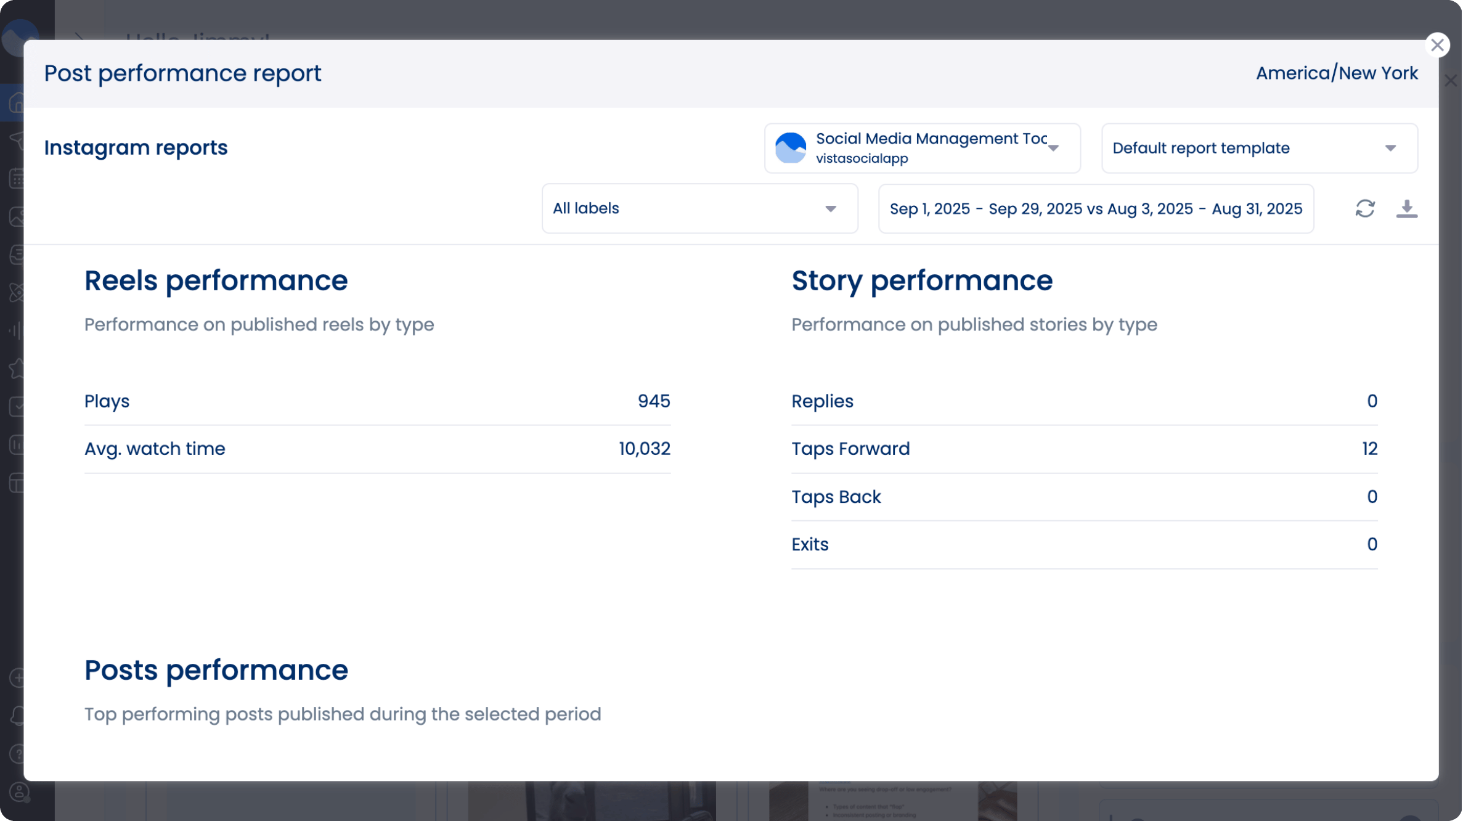Screen dimensions: 1463x821
Task: Click the profile avatar at the sidebar bottom
Action: pyautogui.click(x=18, y=791)
